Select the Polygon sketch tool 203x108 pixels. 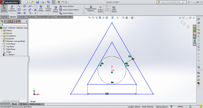click(x=24, y=13)
